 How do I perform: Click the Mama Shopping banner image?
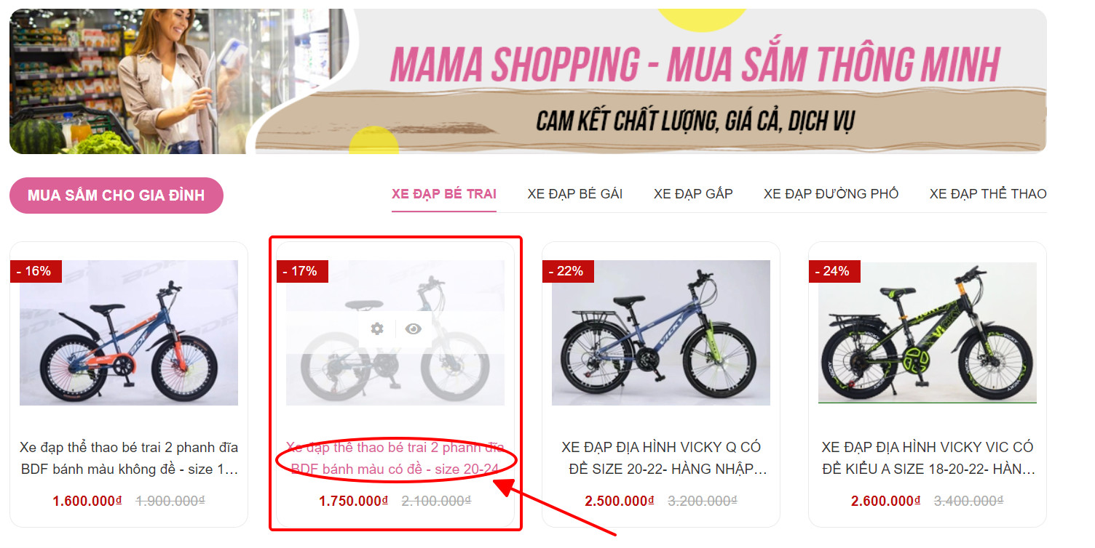(x=528, y=81)
